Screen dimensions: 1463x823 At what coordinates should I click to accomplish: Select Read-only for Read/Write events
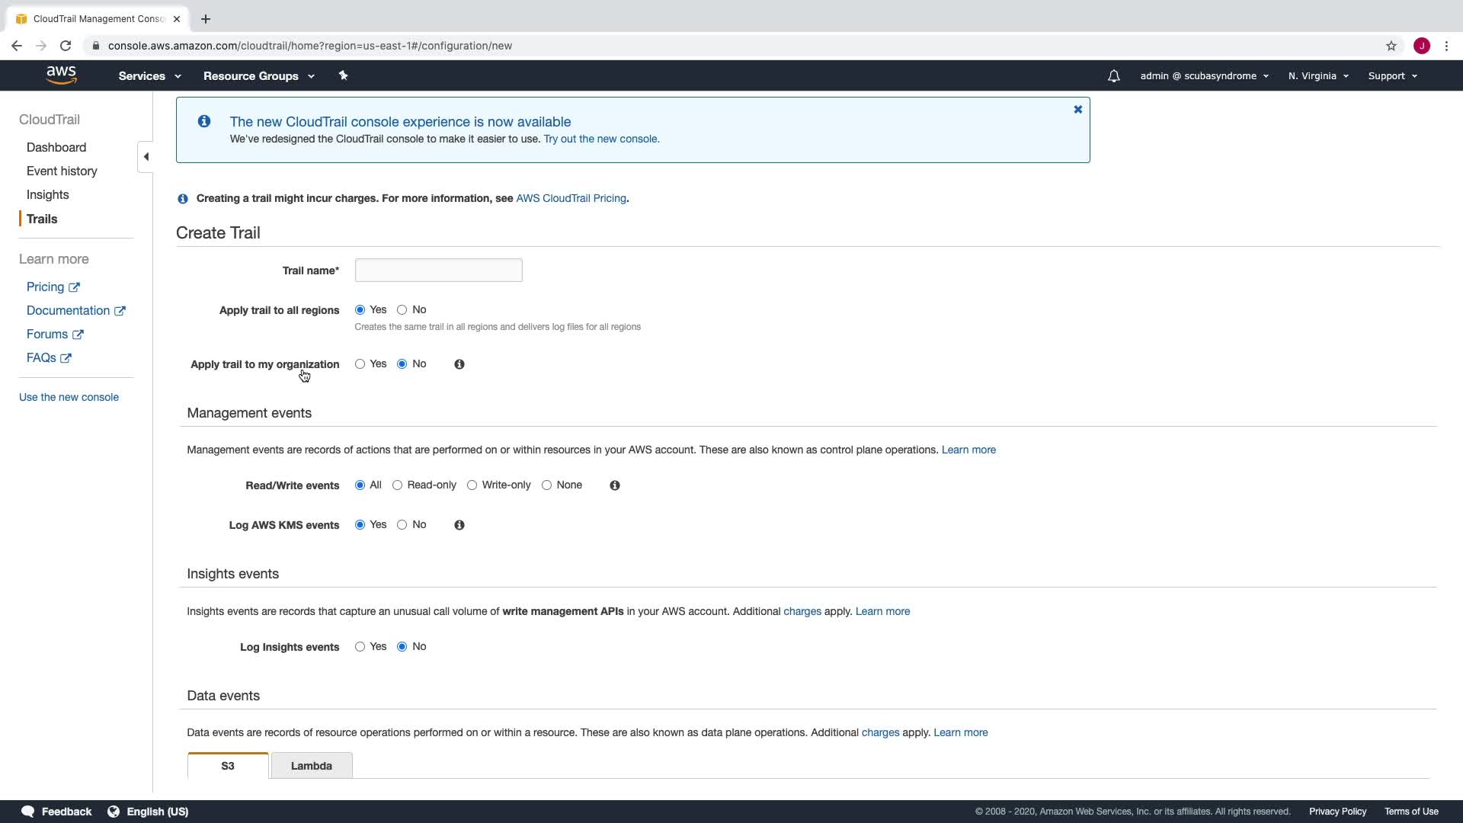[398, 485]
